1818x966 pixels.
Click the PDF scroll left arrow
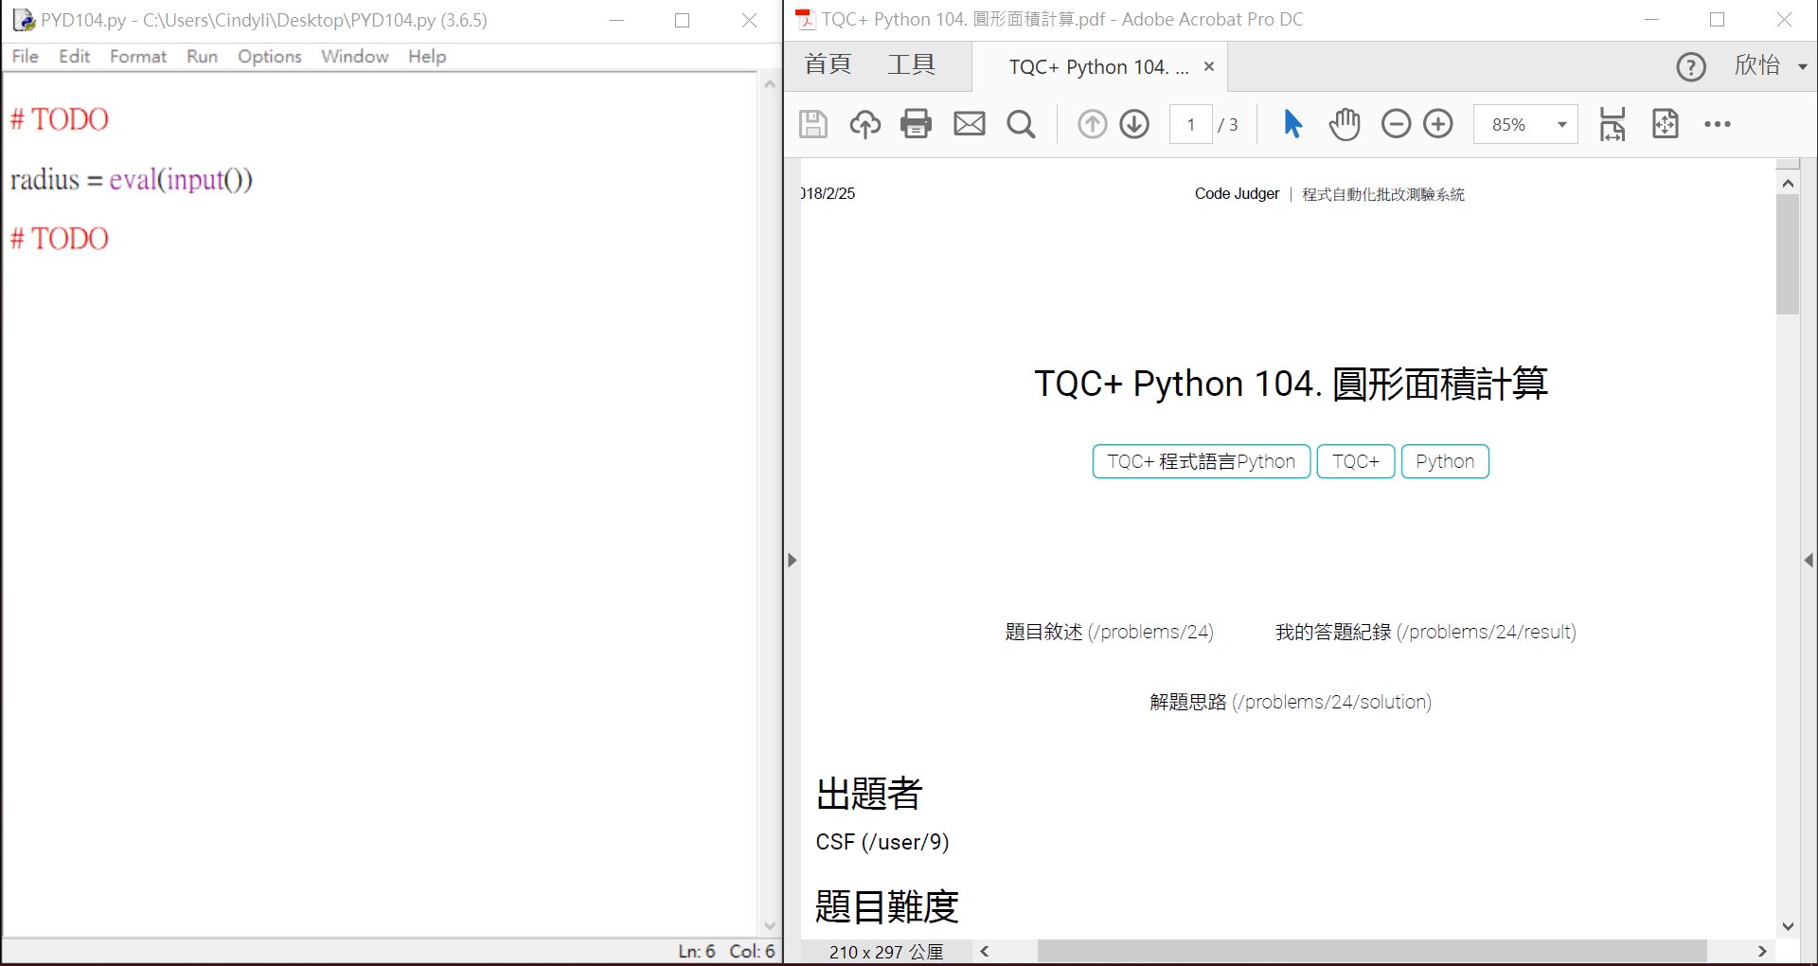[x=985, y=951]
